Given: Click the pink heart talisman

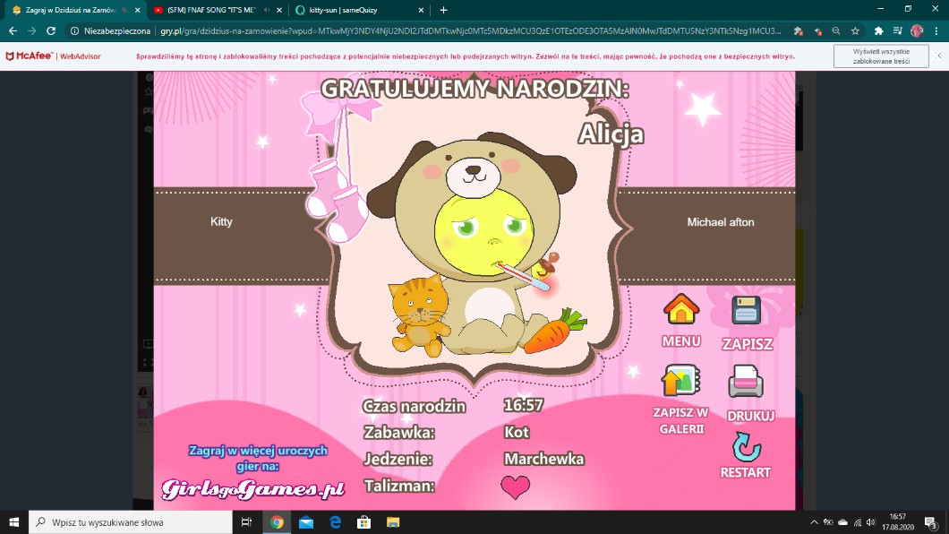Looking at the screenshot, I should 515,487.
